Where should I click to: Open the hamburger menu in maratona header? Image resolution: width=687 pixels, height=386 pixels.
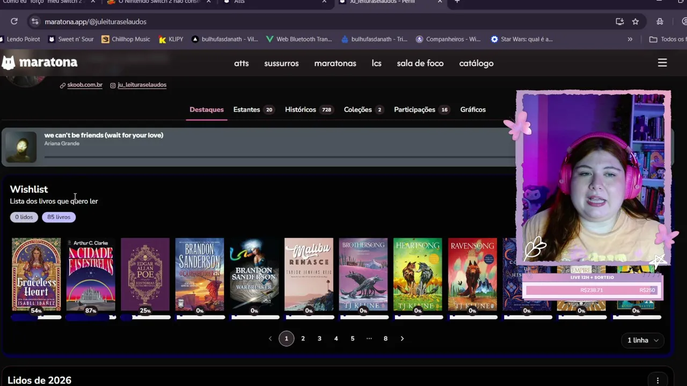662,63
